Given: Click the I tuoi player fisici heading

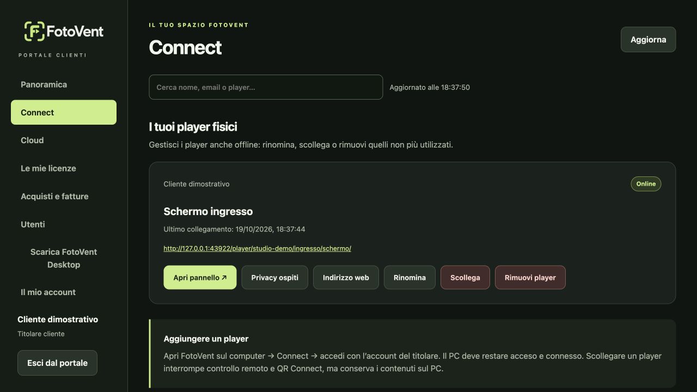Looking at the screenshot, I should pyautogui.click(x=193, y=127).
